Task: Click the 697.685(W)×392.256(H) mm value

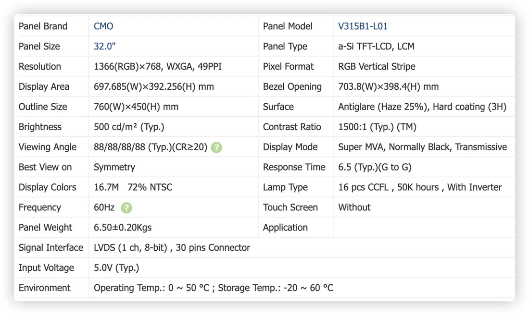Action: pos(154,86)
